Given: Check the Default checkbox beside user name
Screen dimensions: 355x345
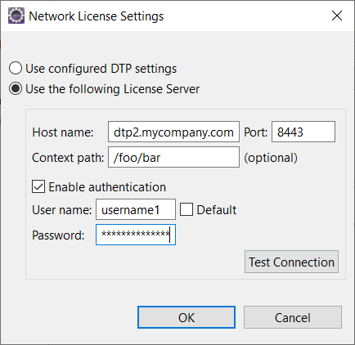Looking at the screenshot, I should [186, 209].
